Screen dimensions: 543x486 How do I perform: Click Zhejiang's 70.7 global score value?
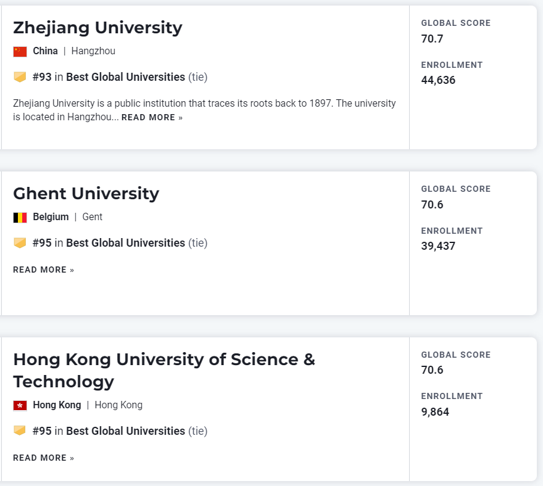click(432, 39)
